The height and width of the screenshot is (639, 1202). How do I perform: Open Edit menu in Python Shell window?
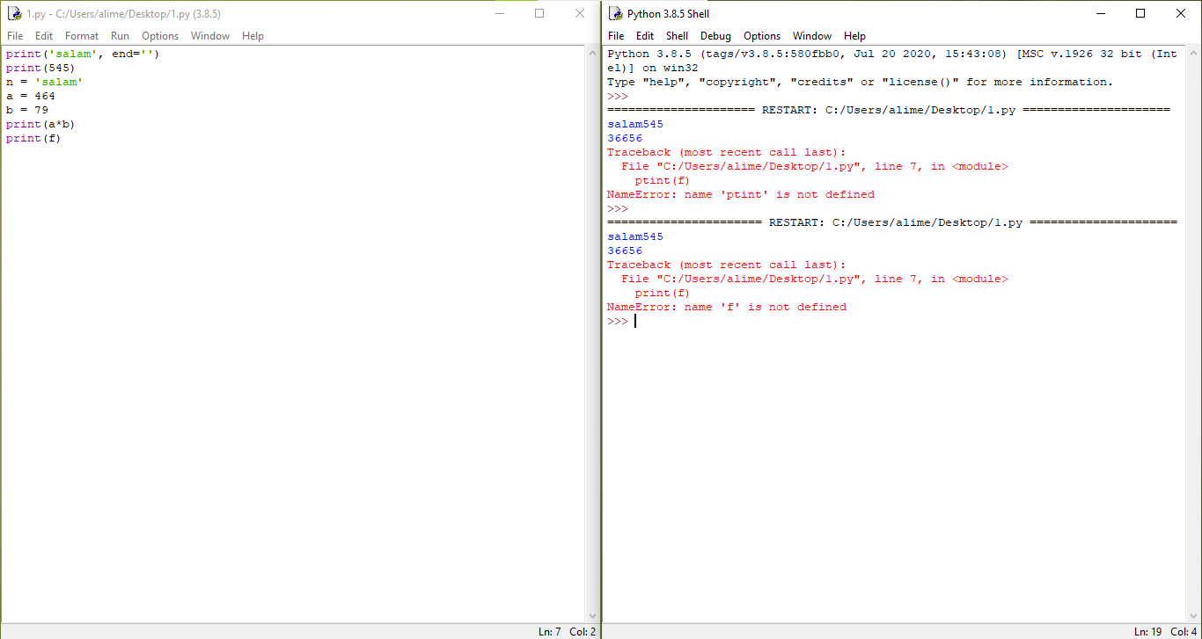(645, 36)
